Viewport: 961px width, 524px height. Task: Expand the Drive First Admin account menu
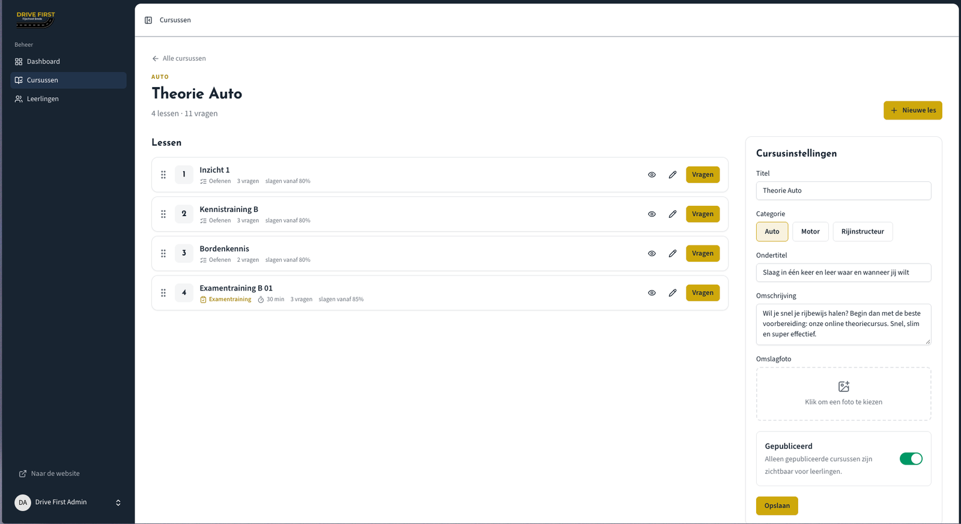coord(68,502)
